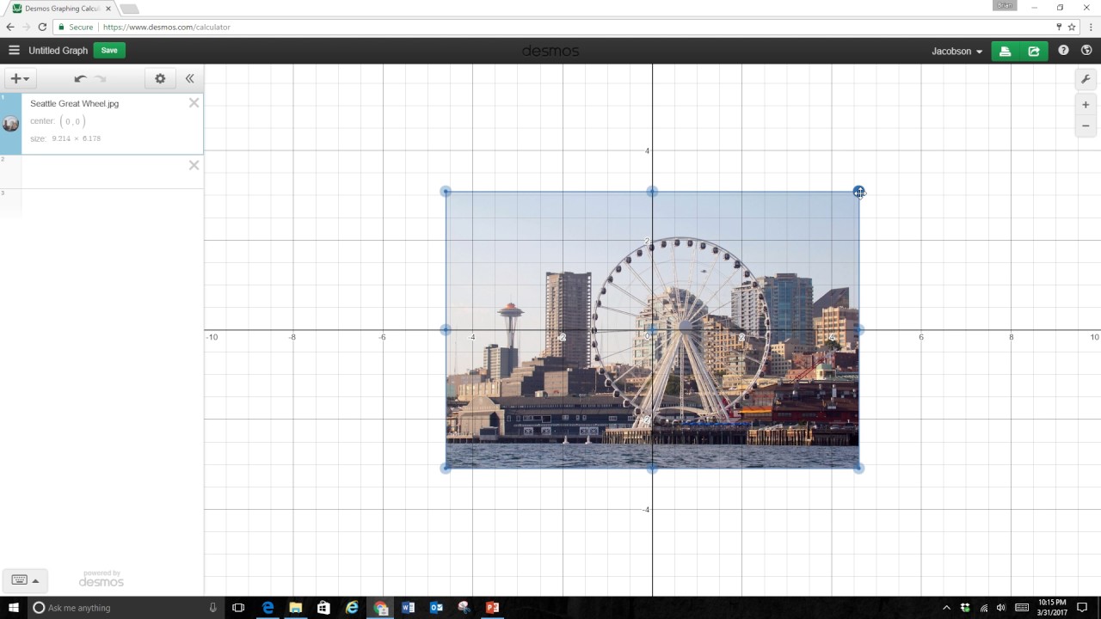
Task: Open PowerPoint from the taskbar
Action: (492, 608)
